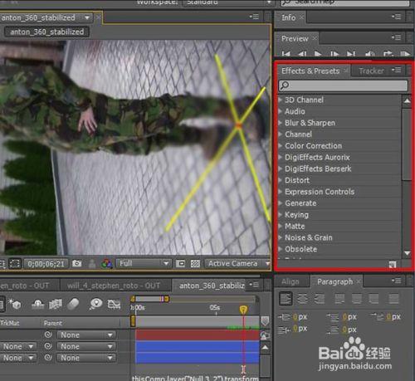
Task: Switch to will_4_stephen_roto - OUT timeline tab
Action: tap(114, 286)
